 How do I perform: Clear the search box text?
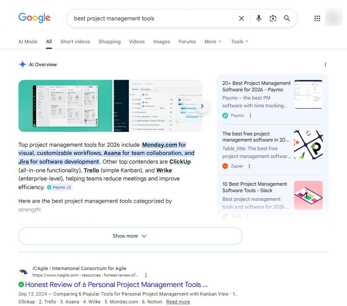point(241,18)
